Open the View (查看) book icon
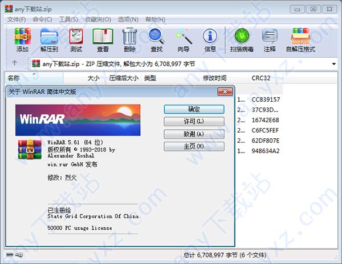 pyautogui.click(x=103, y=40)
